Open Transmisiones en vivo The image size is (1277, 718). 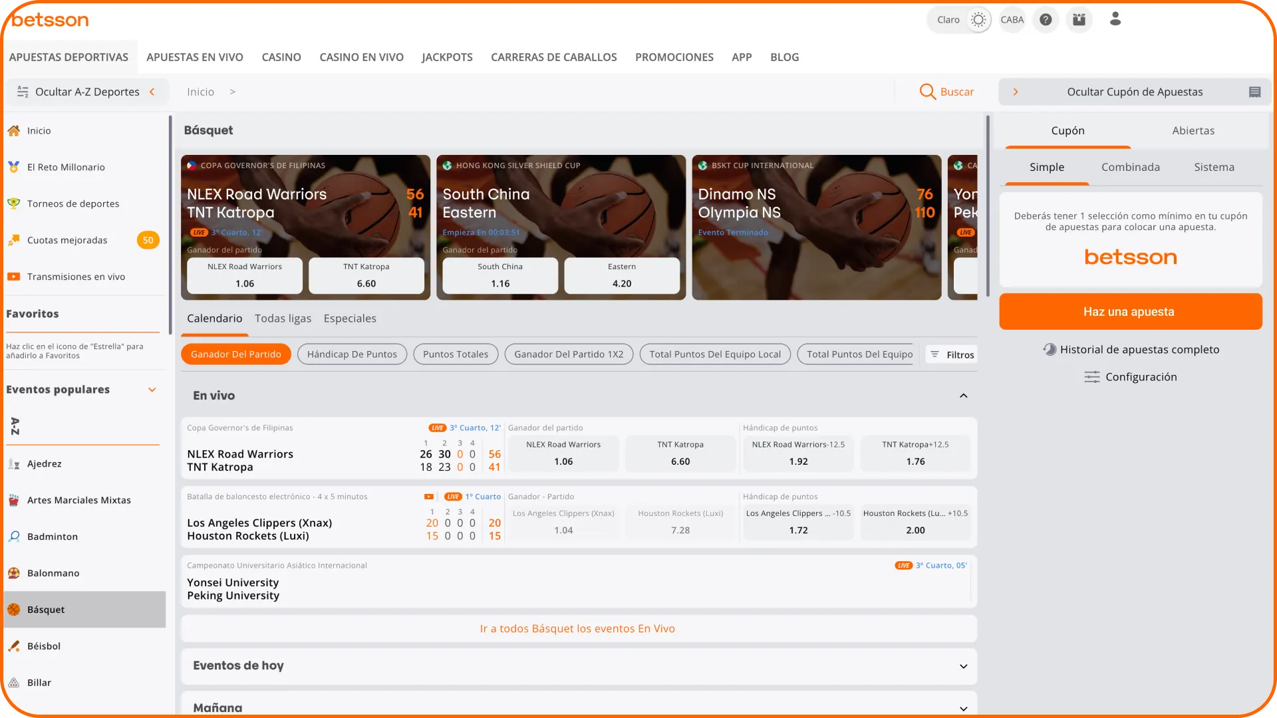[x=84, y=277]
